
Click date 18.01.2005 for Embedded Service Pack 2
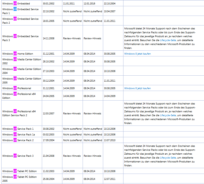coord(49,21)
